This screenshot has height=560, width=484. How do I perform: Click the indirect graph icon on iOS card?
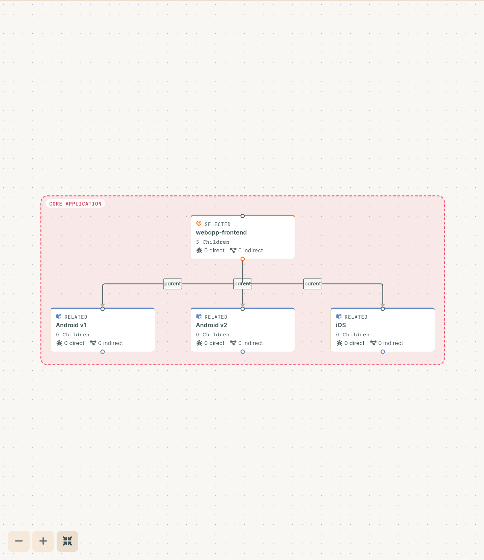[373, 343]
